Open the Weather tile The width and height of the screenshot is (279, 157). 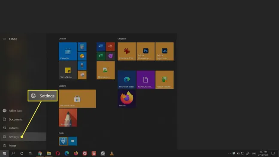[82, 56]
